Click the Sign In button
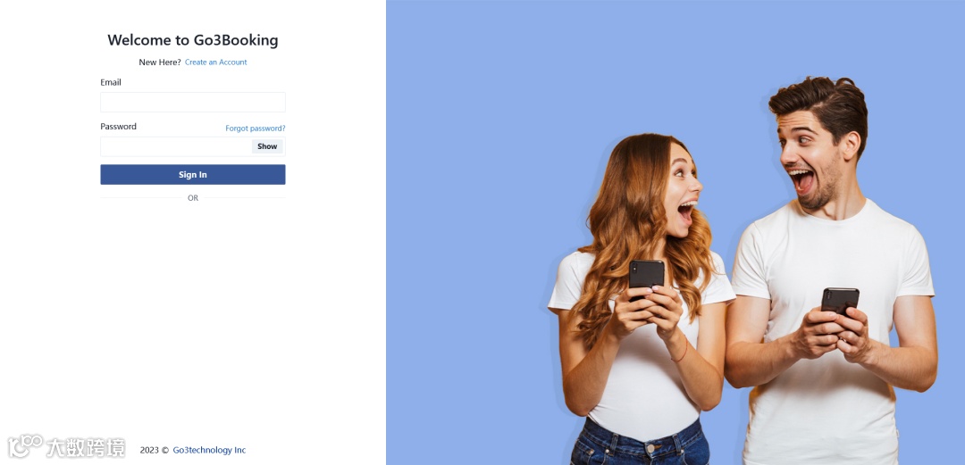965x465 pixels. pos(193,175)
